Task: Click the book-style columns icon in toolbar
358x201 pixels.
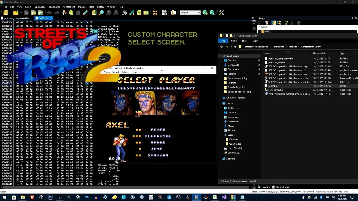Action: tap(173, 13)
